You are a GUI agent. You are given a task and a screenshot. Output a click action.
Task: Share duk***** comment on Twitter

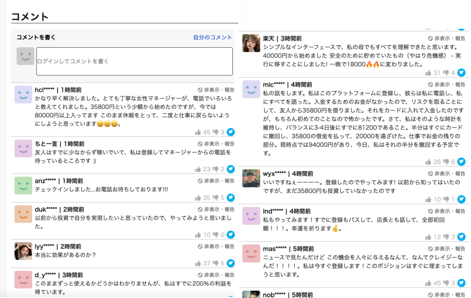pyautogui.click(x=231, y=235)
